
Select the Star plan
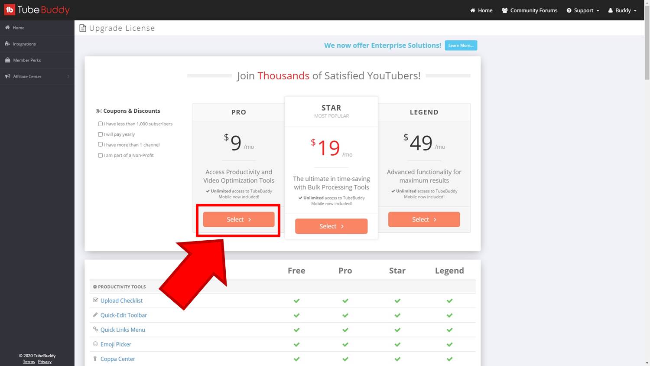tap(331, 226)
